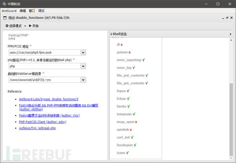Maximize the 中国蚁剑 main window
This screenshot has height=163, width=236.
pyautogui.click(x=218, y=4)
